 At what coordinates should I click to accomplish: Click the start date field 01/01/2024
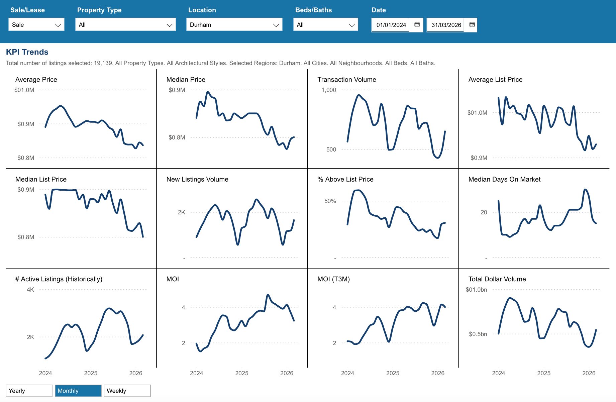click(x=391, y=25)
